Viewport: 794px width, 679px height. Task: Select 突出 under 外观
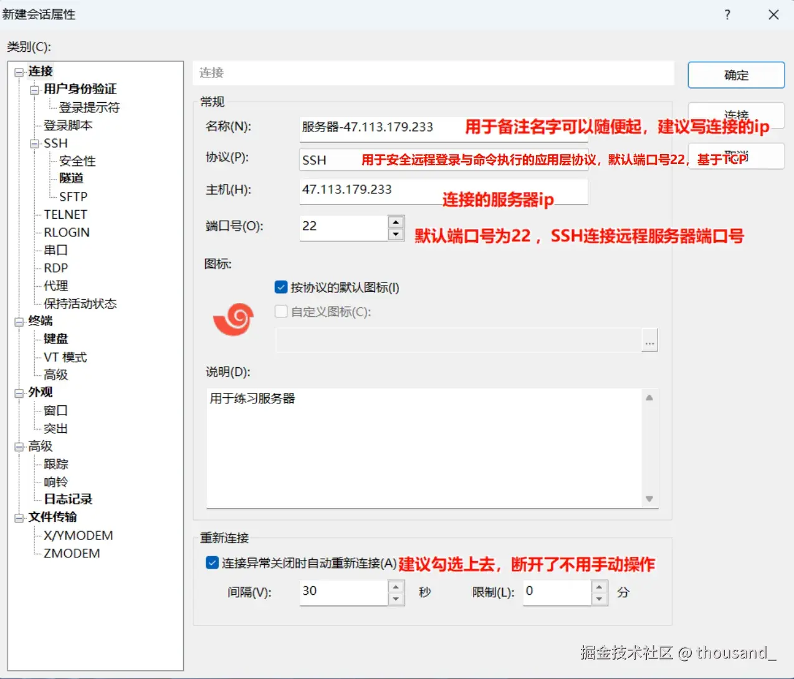click(55, 428)
